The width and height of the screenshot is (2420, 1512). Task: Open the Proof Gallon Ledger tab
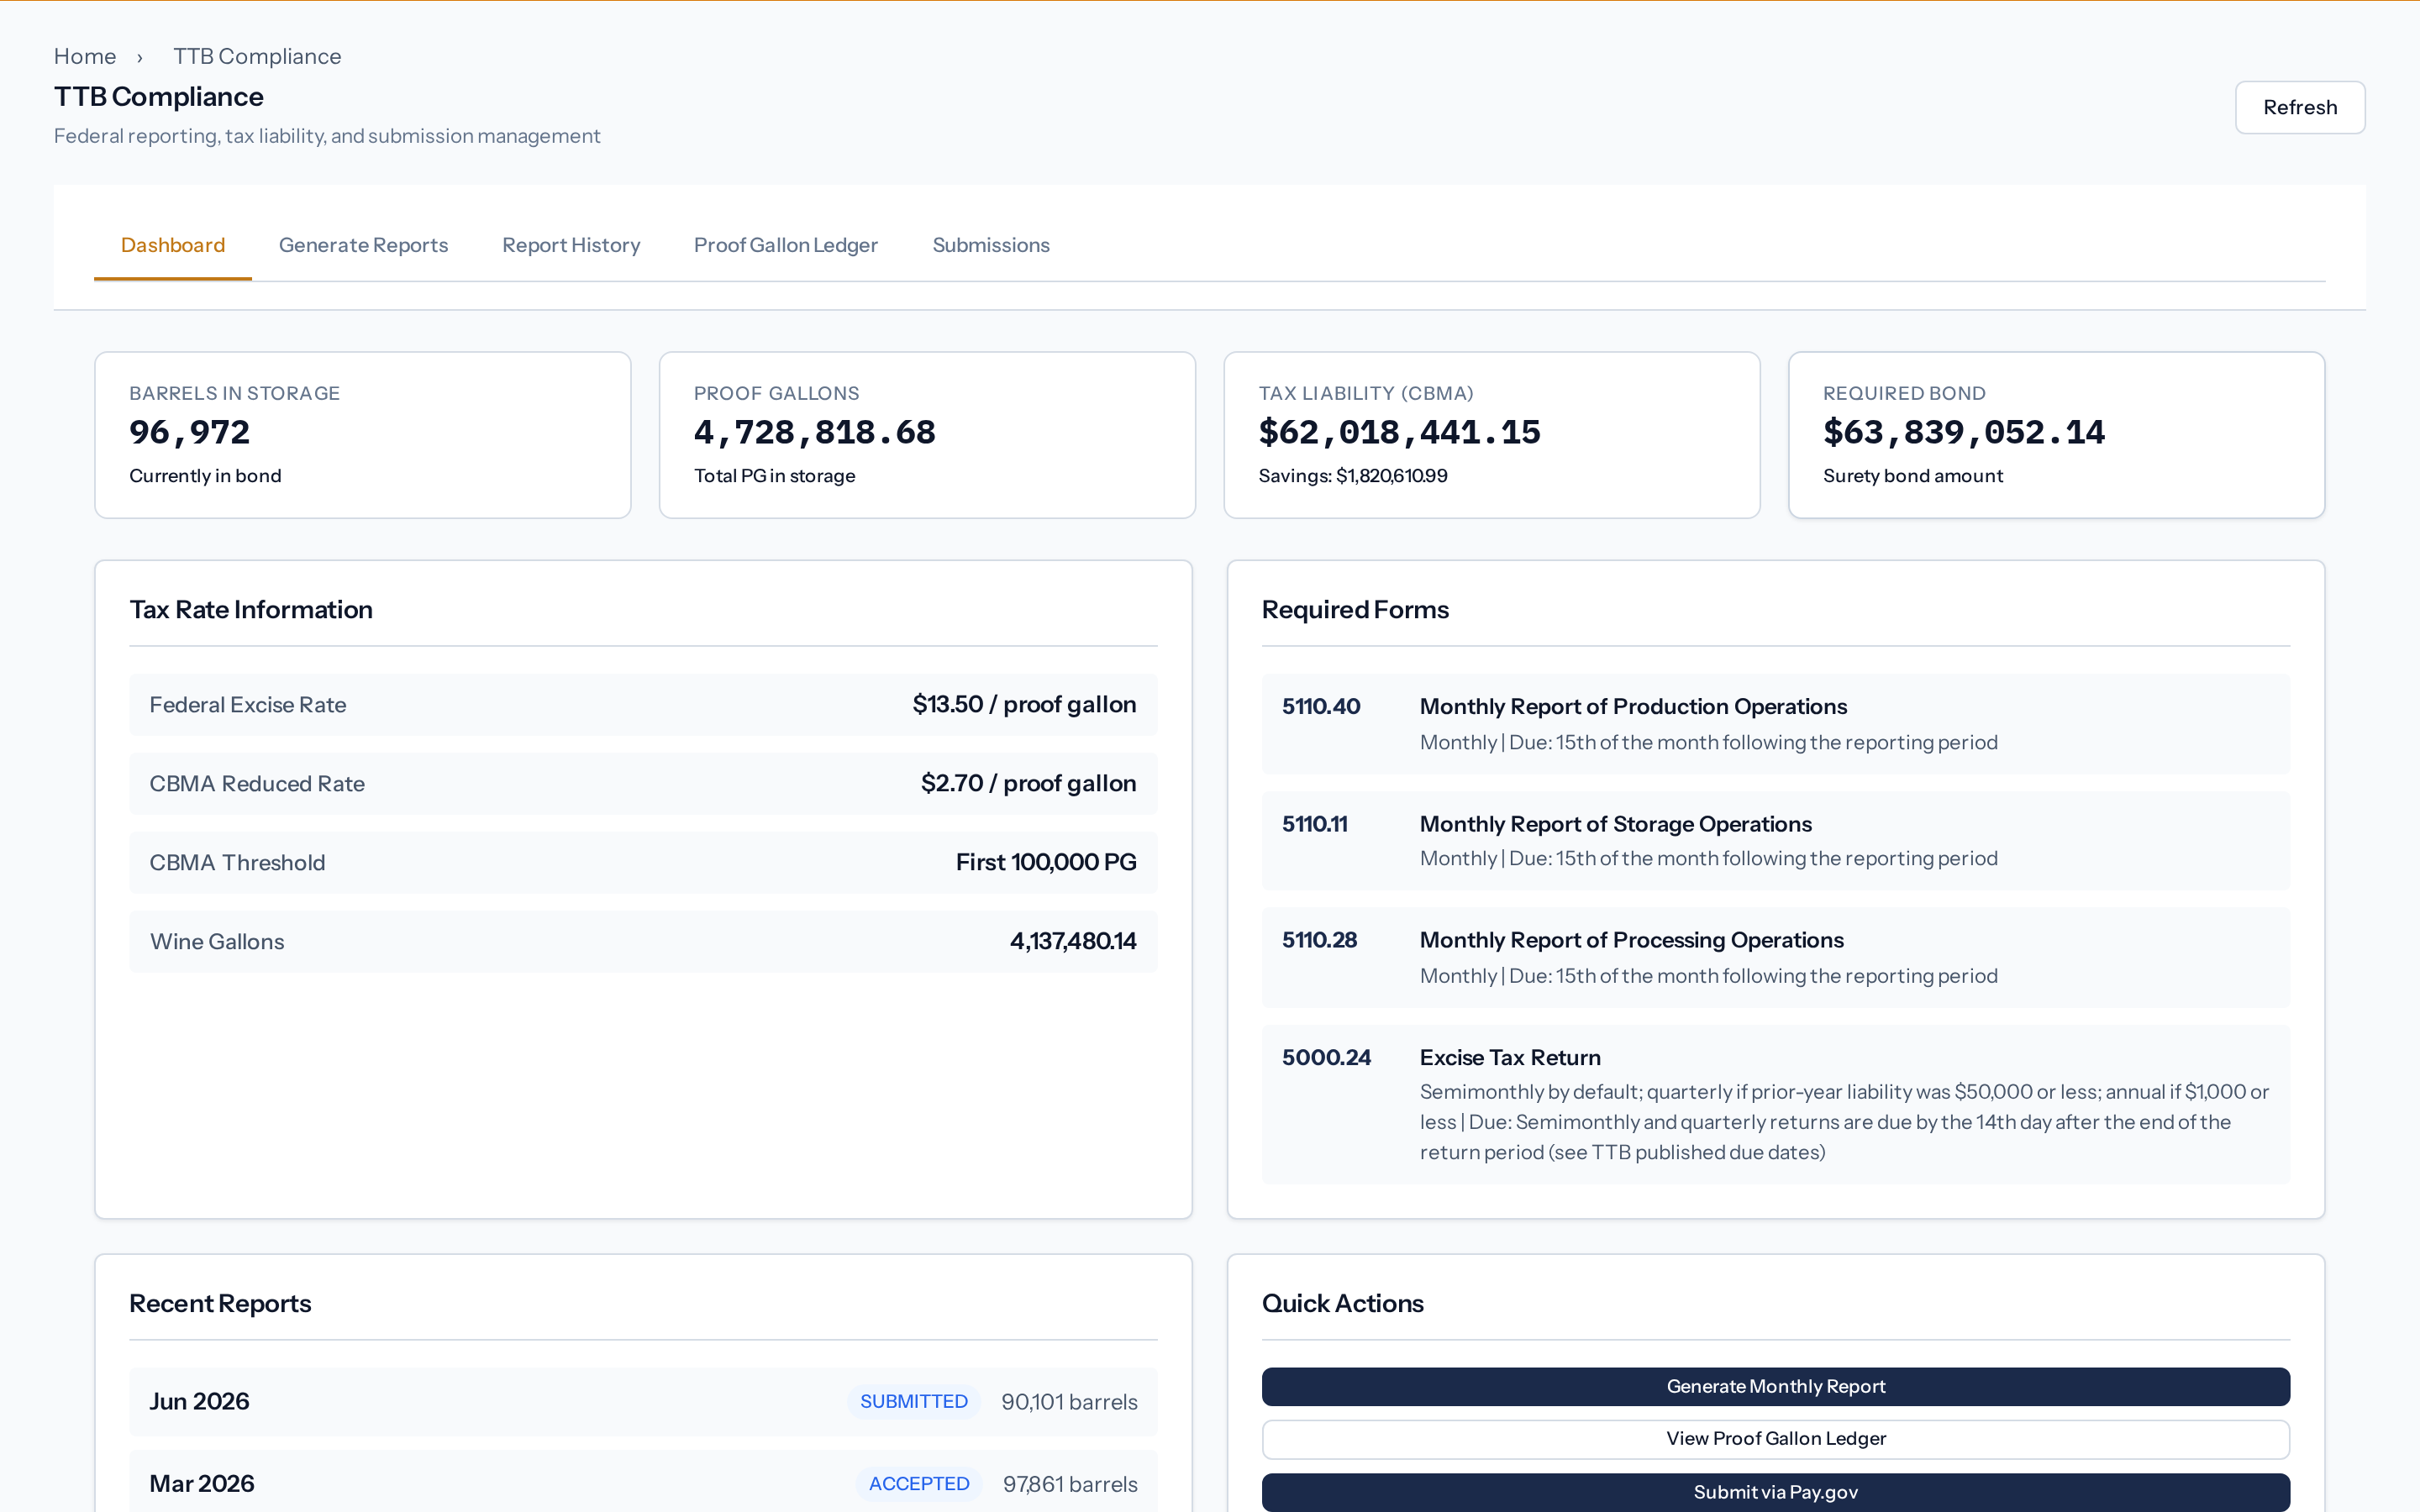(x=786, y=245)
